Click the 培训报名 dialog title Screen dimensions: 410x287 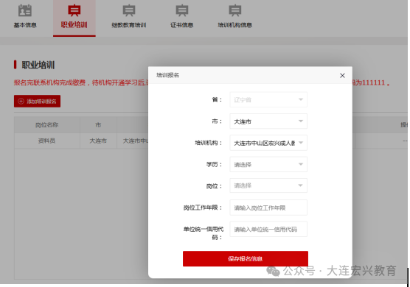tap(167, 75)
